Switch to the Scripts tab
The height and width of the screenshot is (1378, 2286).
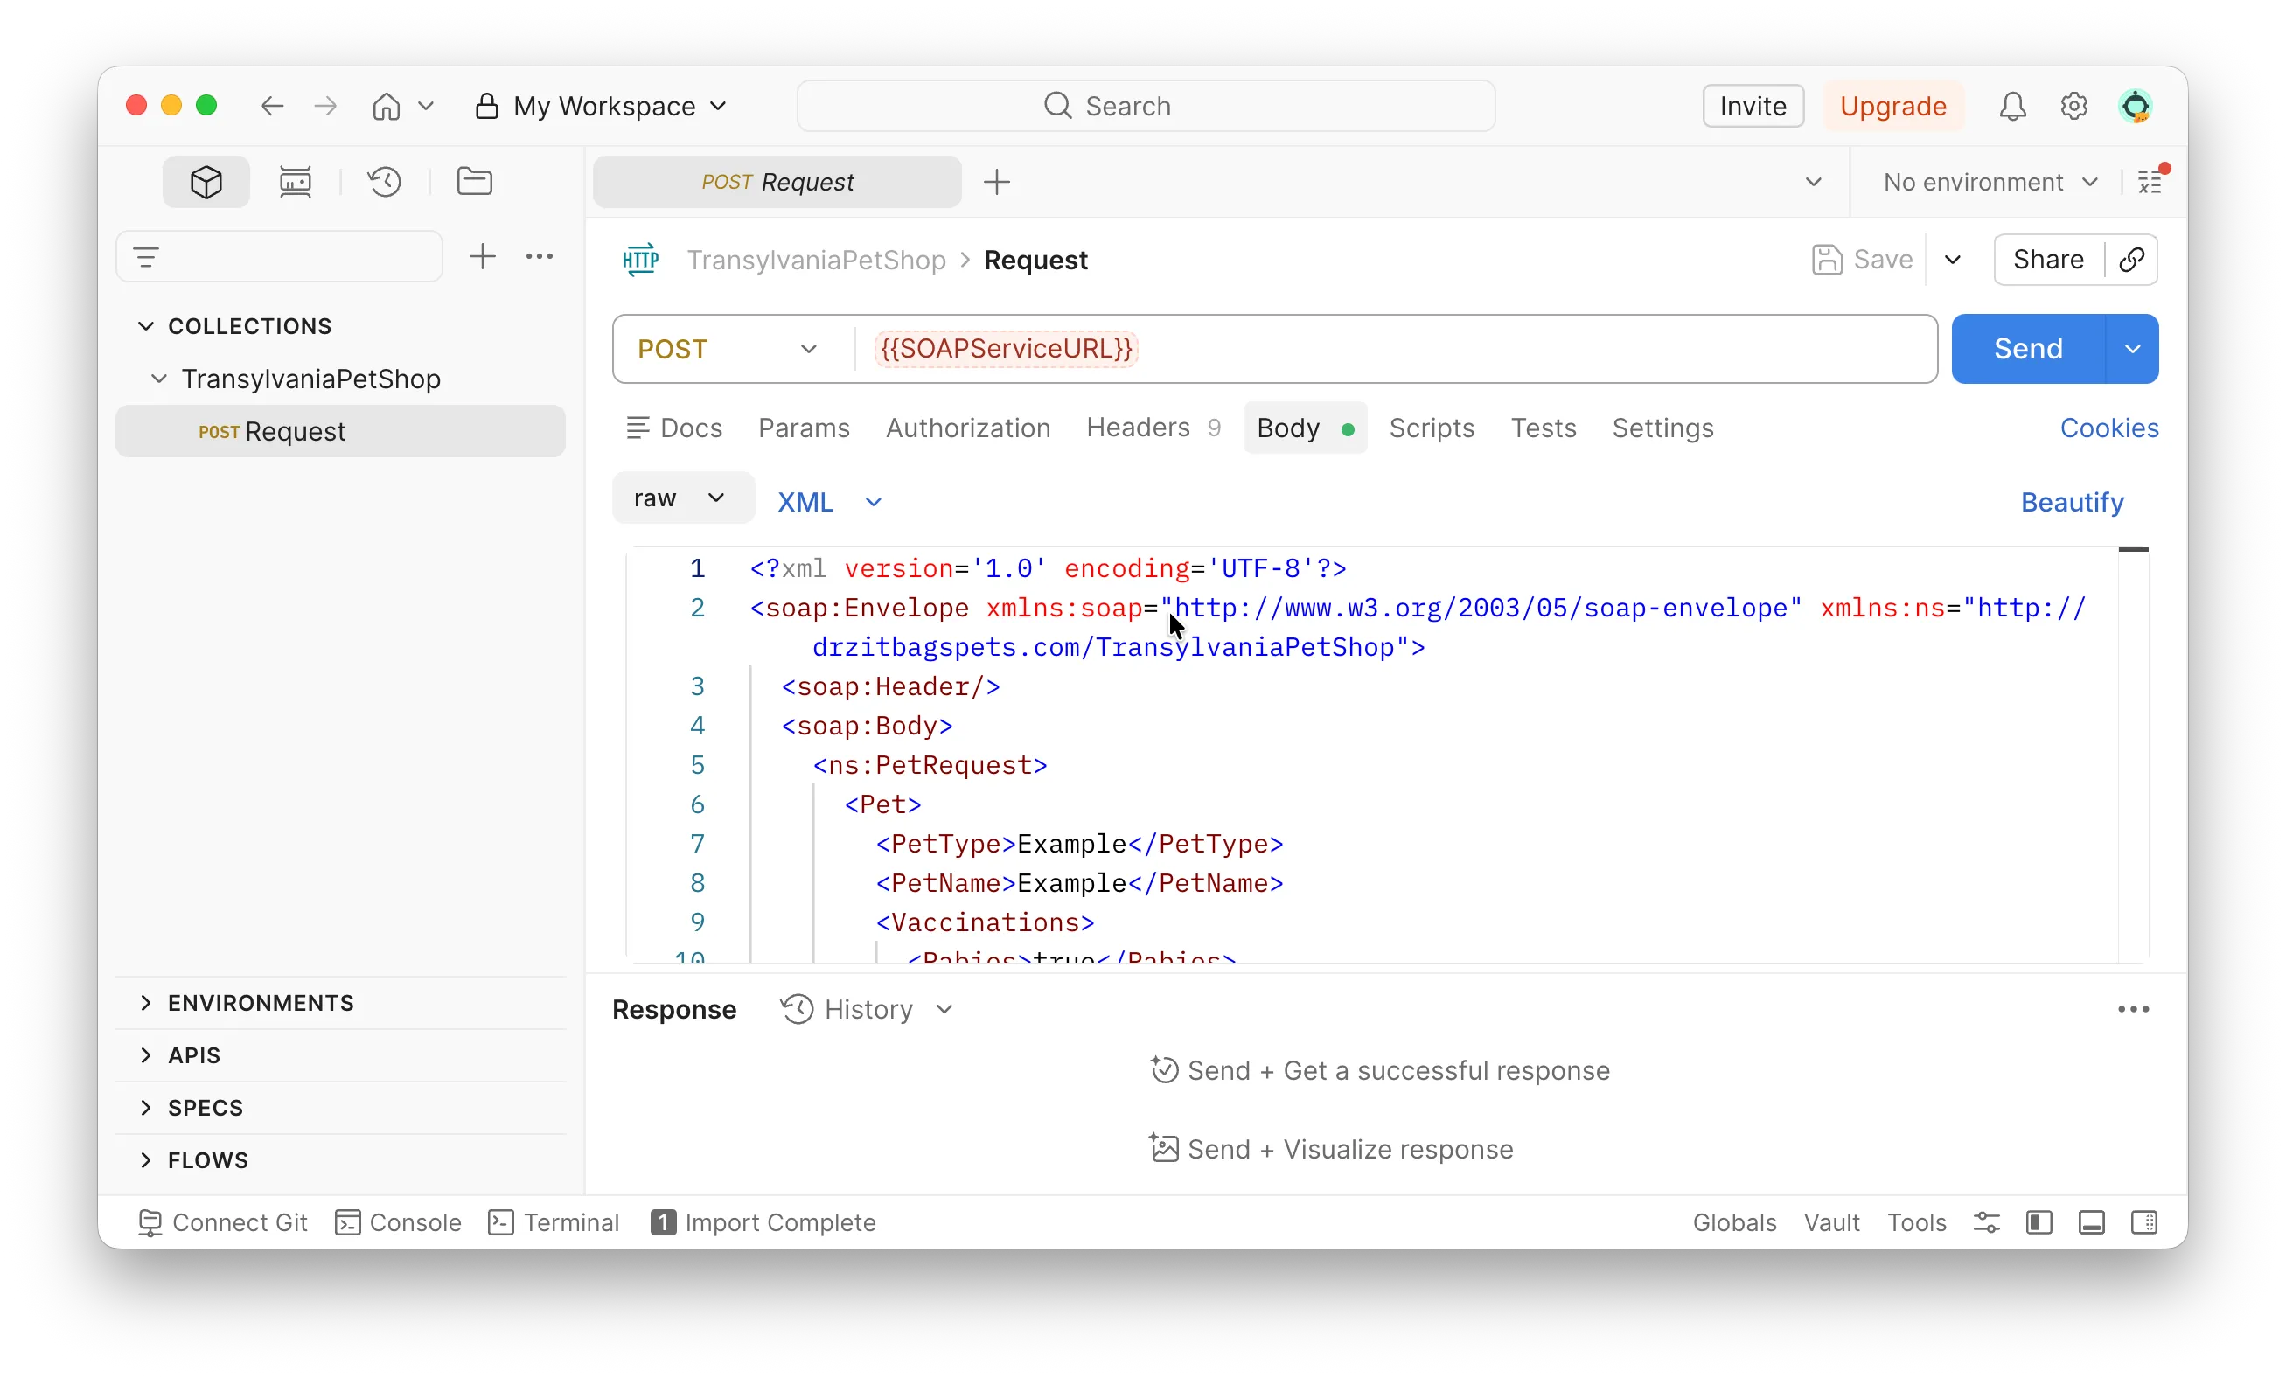[x=1431, y=428]
